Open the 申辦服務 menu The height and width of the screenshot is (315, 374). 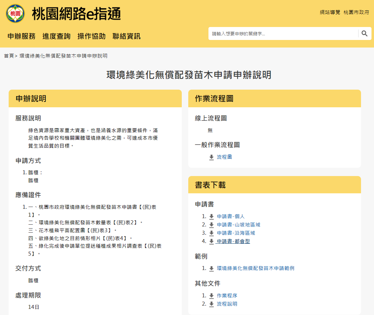22,36
